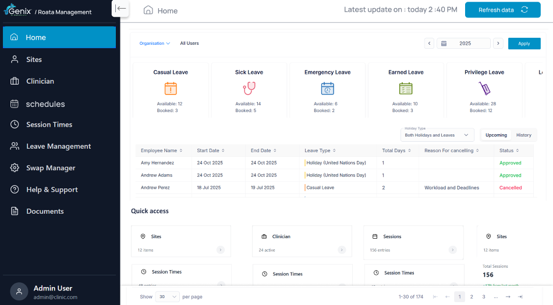Open the Holiday Type dropdown
Screen dimensions: 553x305
coord(437,135)
